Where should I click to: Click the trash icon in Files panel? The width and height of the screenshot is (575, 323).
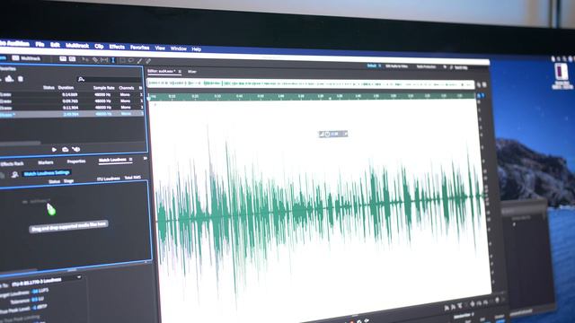click(21, 79)
